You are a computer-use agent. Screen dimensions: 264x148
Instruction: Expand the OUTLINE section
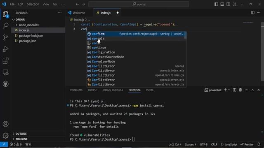click(38, 134)
